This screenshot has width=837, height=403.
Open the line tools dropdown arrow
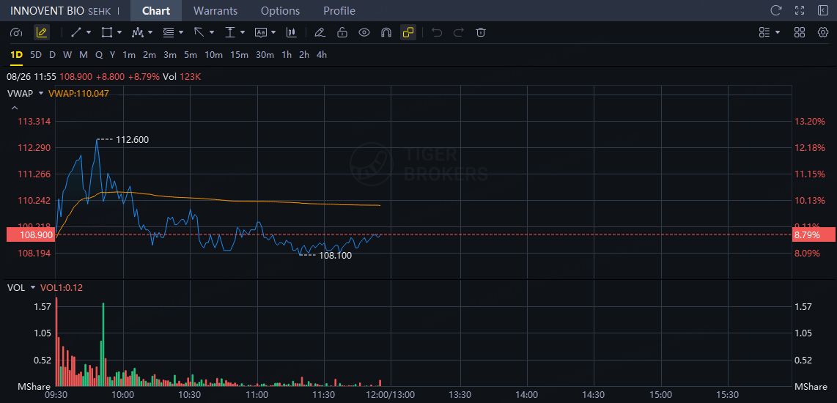[x=89, y=32]
